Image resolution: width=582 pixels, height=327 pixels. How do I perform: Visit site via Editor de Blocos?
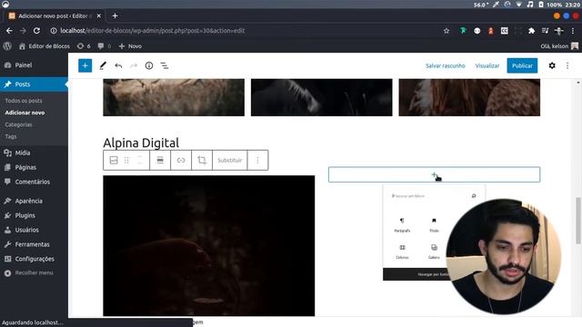pyautogui.click(x=45, y=46)
